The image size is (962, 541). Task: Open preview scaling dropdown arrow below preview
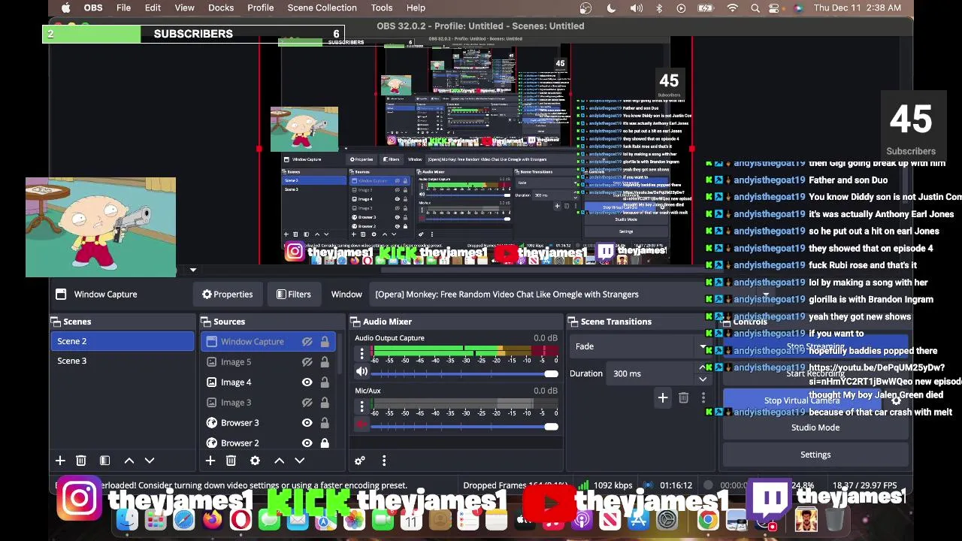pos(193,270)
